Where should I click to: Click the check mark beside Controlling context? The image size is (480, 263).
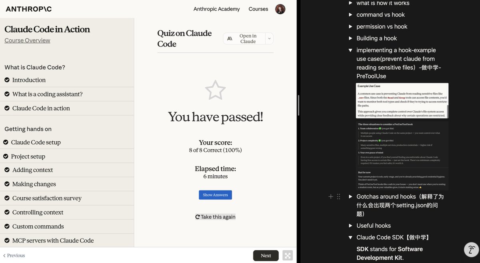[7, 212]
